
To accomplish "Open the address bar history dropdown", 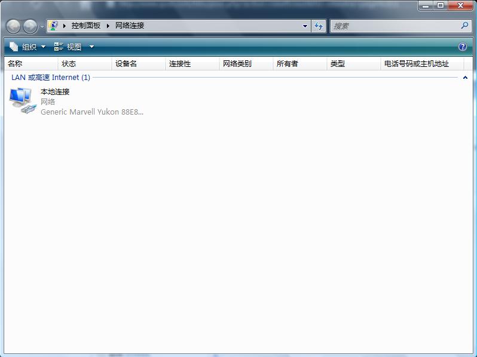I will click(305, 26).
